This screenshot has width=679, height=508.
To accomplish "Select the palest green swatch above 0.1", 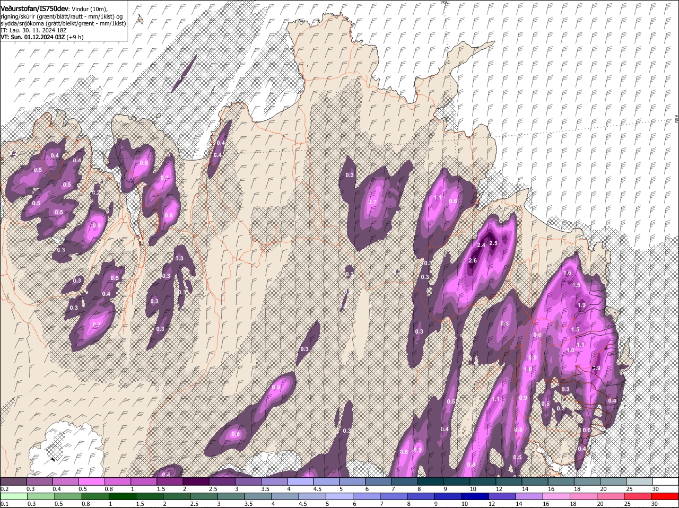I will coord(14,496).
